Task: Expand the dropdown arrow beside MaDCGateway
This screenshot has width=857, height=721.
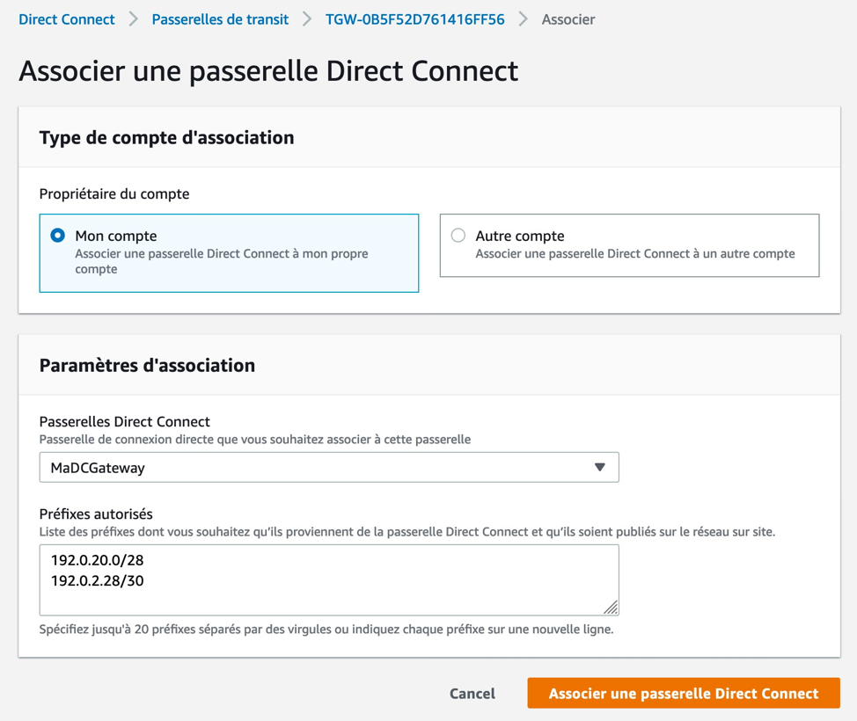Action: [600, 468]
